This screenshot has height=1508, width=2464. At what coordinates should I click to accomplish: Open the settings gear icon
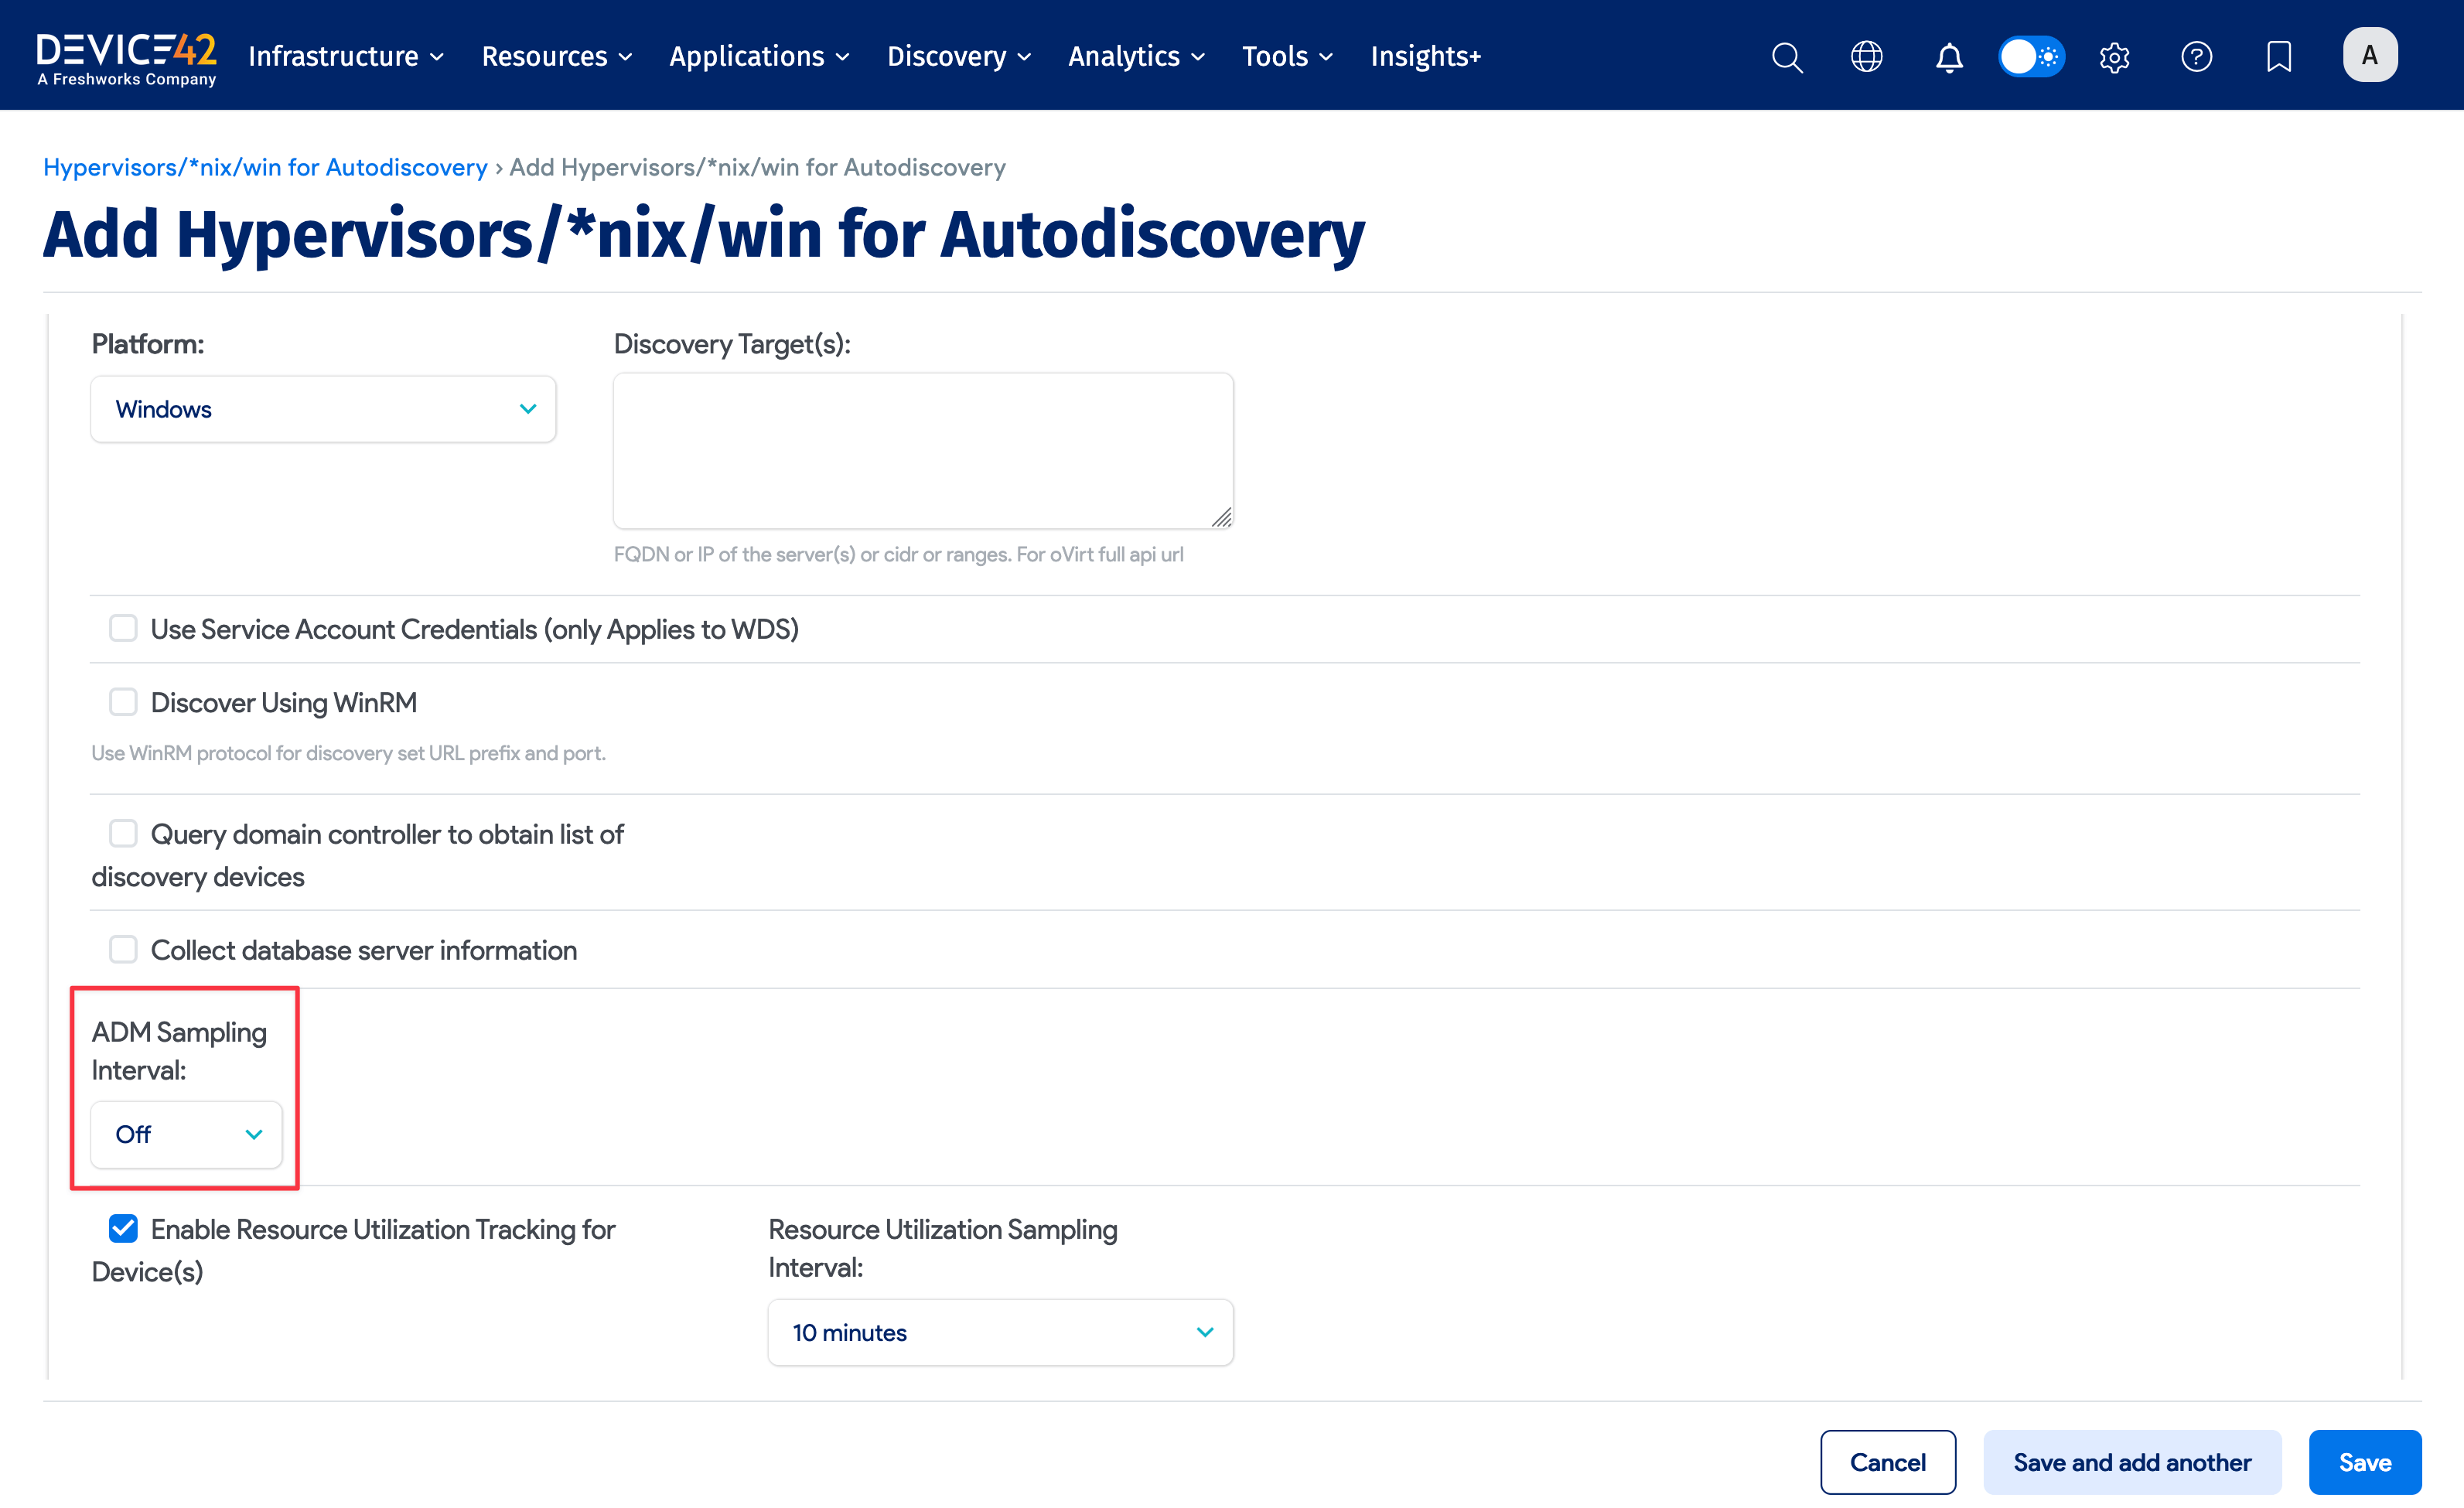[x=2114, y=57]
